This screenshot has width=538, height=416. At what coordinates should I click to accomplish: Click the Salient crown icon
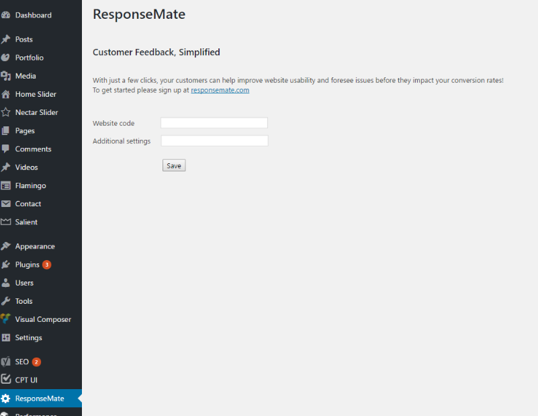pyautogui.click(x=5, y=222)
